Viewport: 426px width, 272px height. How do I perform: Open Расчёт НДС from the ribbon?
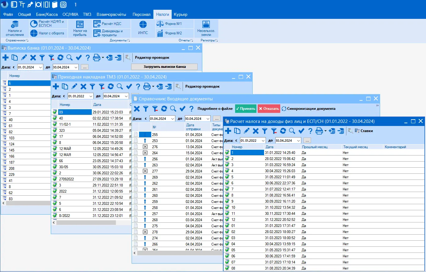point(107,24)
